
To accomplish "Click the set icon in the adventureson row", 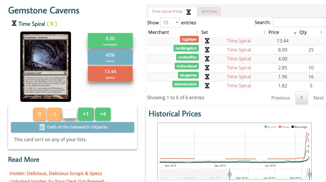I will coord(207,86).
